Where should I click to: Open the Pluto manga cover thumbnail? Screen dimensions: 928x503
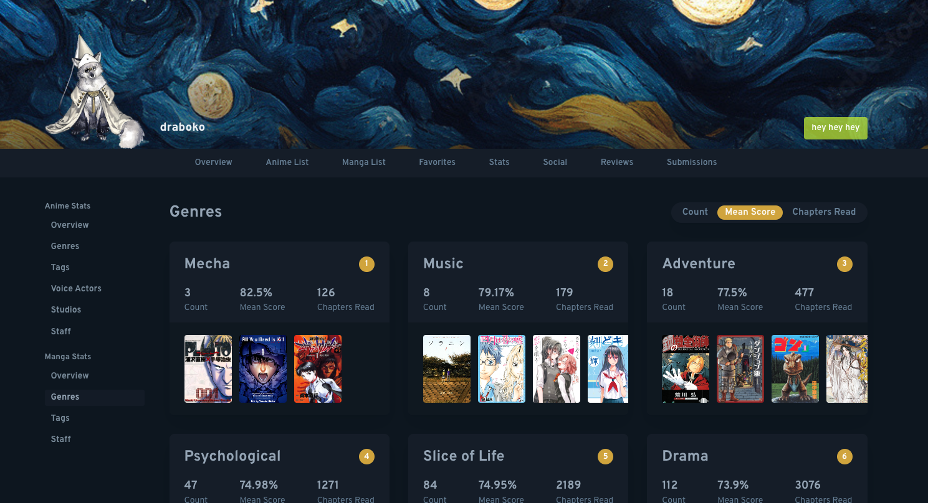208,369
